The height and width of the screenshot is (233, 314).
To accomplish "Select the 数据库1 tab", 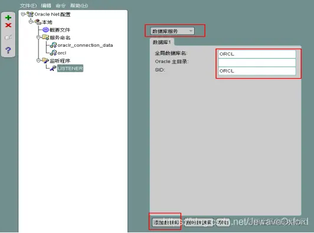I will pos(162,42).
